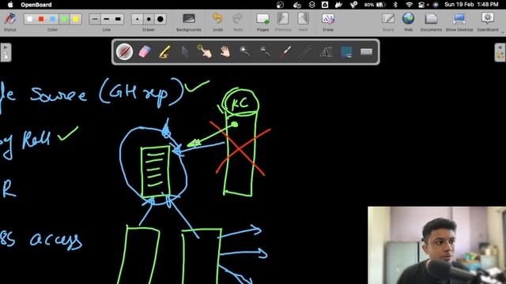Redo the last undone action
This screenshot has height=284, width=506.
(238, 21)
